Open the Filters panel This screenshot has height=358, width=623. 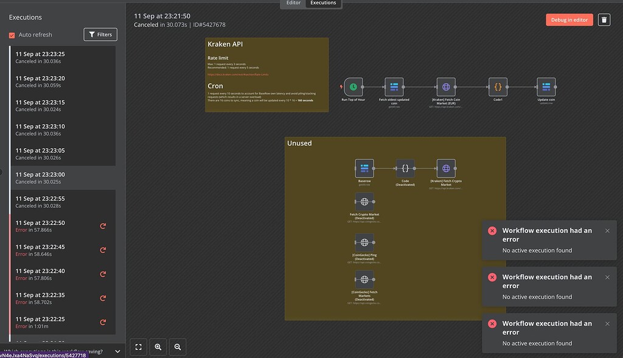(x=100, y=35)
